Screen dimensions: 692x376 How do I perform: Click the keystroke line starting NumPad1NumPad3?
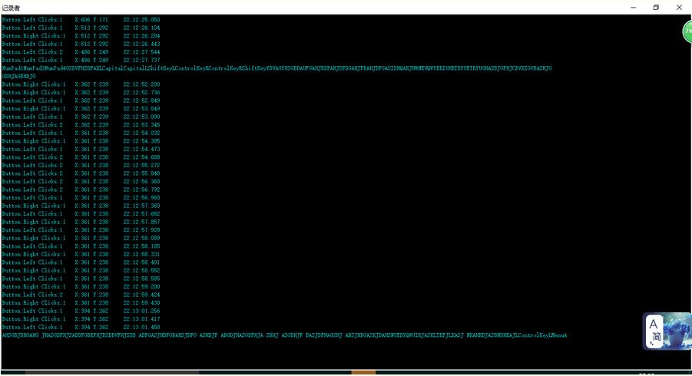pyautogui.click(x=276, y=68)
